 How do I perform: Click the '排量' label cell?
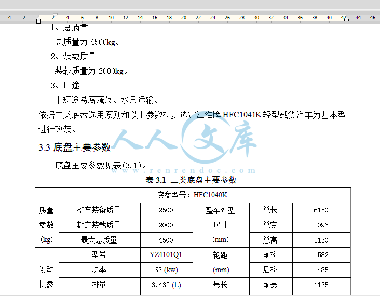tap(99, 285)
